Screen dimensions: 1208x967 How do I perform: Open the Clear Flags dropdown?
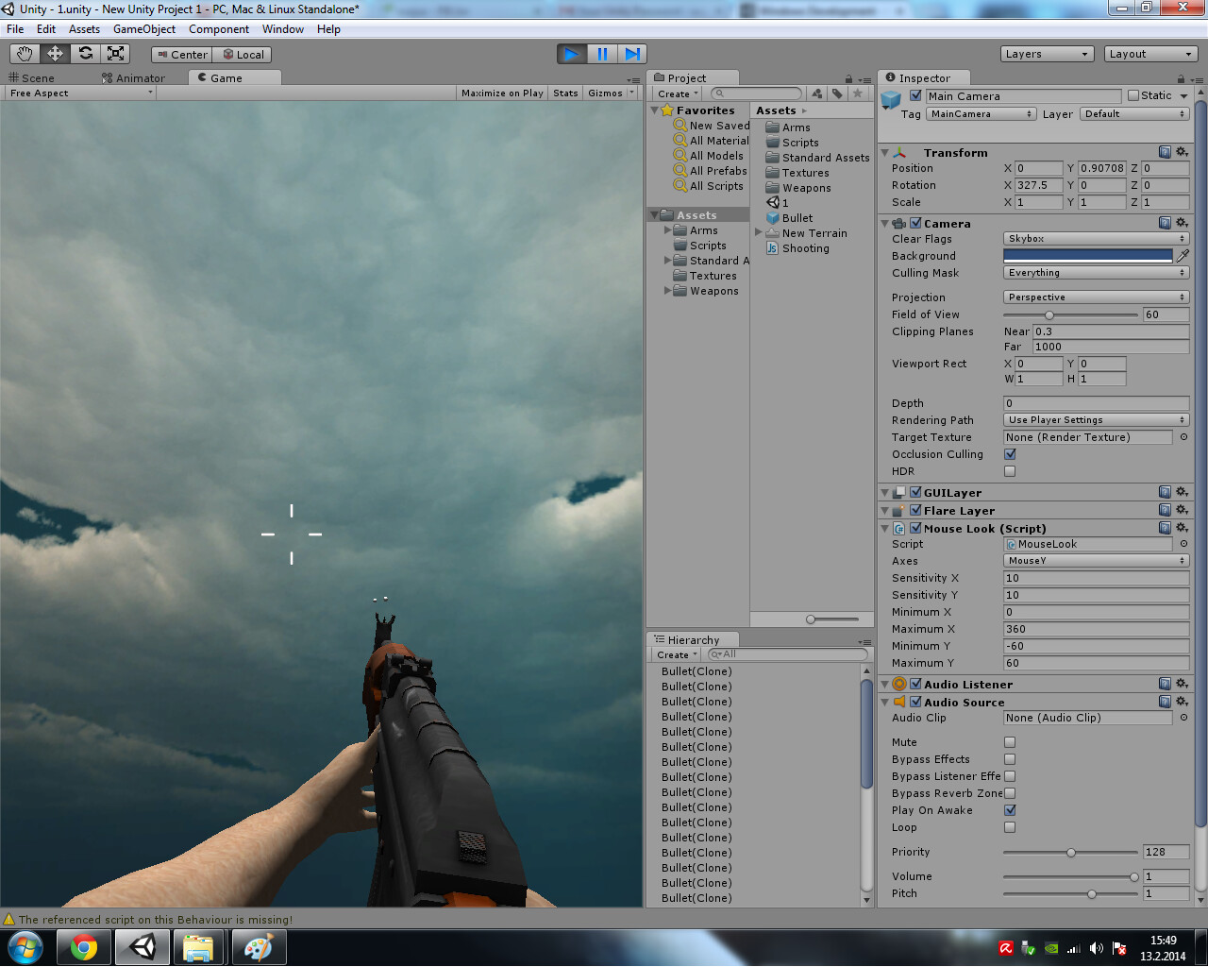pyautogui.click(x=1095, y=239)
